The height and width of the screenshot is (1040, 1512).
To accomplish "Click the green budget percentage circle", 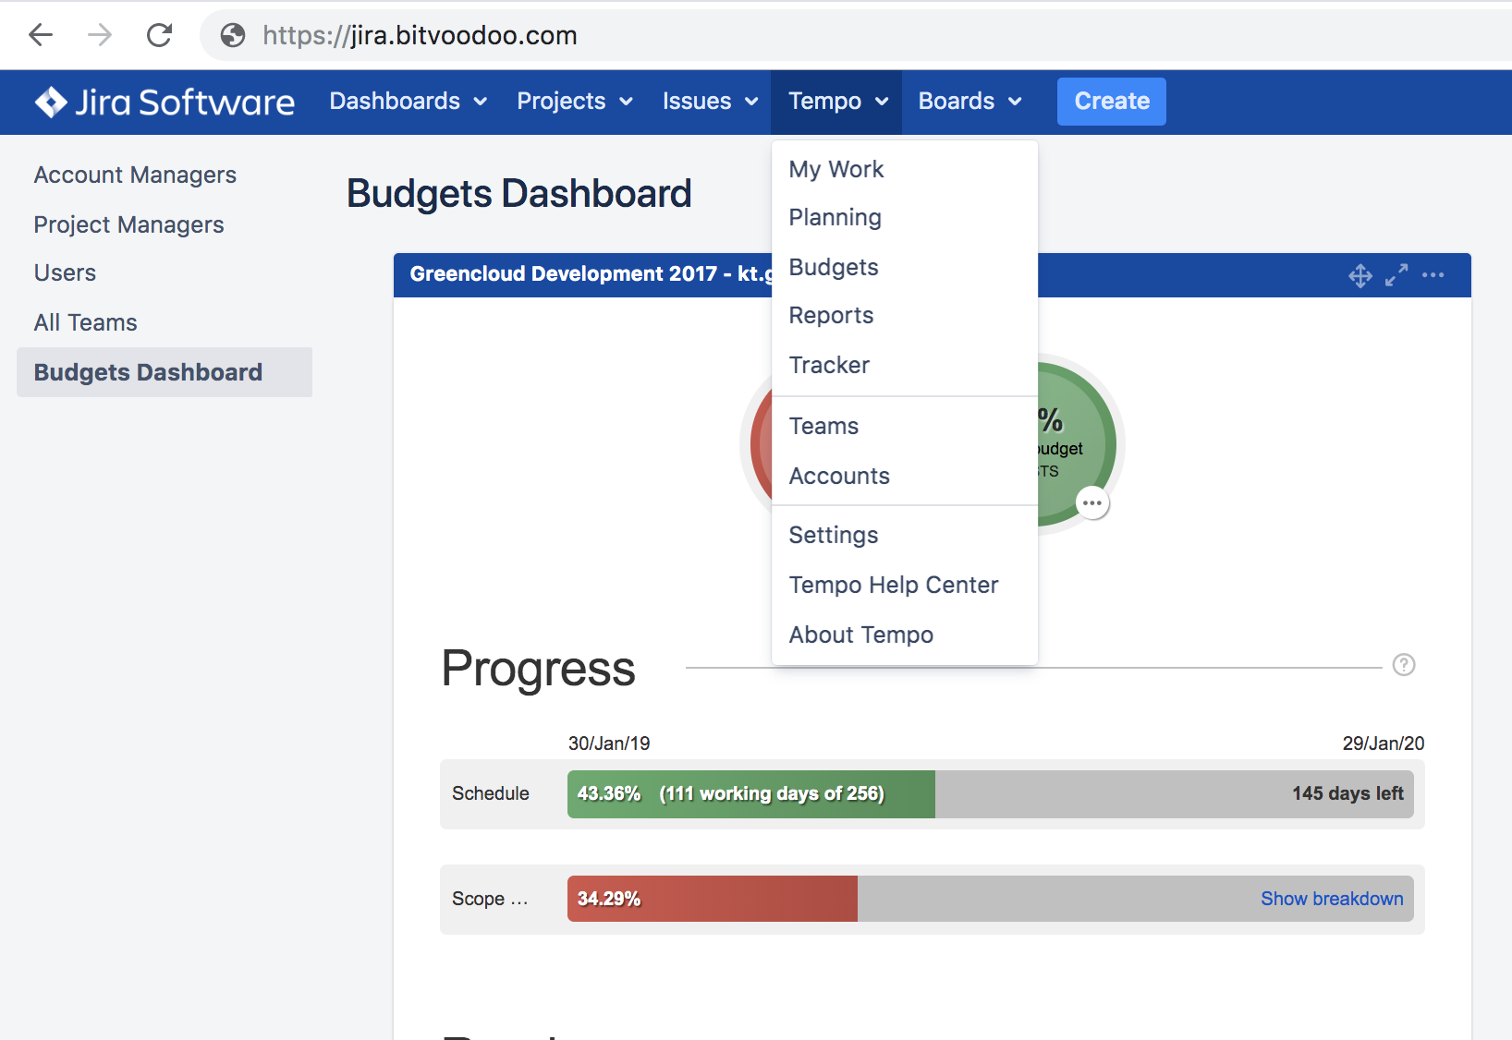I will 1077,445.
